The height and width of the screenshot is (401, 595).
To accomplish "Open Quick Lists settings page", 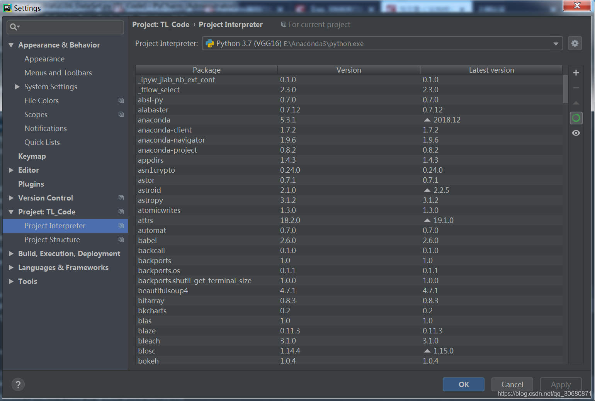I will click(x=42, y=142).
